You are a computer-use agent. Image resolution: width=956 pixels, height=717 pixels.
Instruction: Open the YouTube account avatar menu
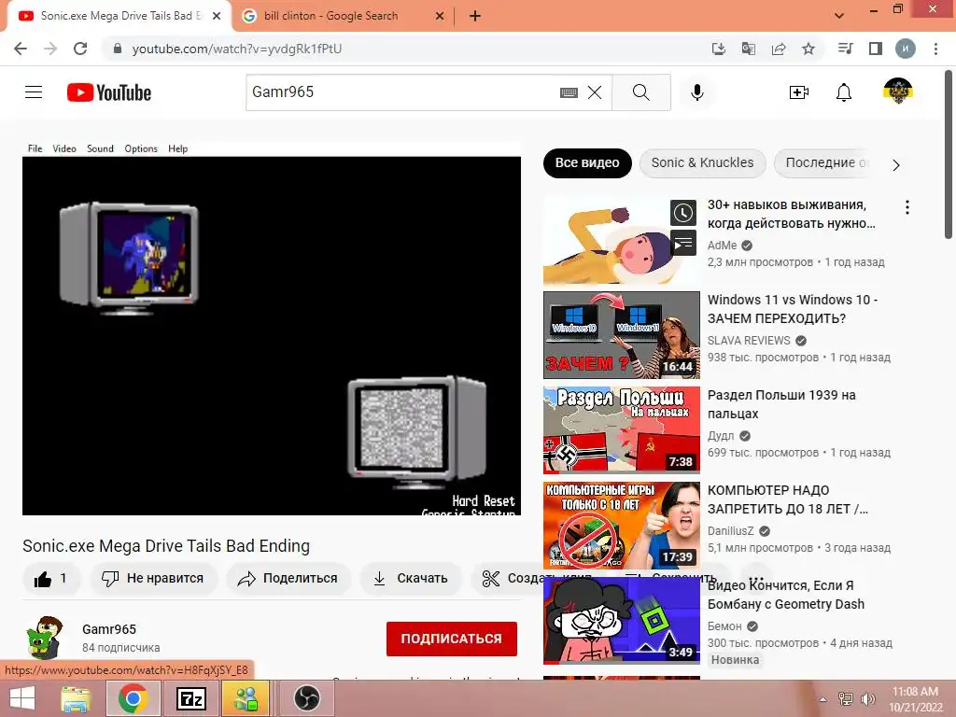coord(897,91)
